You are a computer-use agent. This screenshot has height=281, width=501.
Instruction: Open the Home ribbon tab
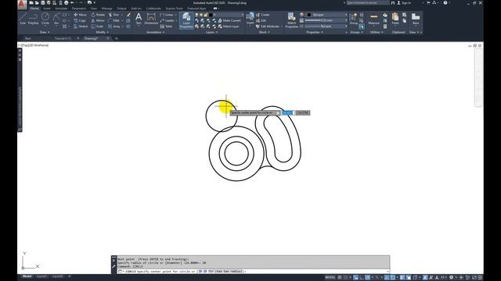click(34, 9)
